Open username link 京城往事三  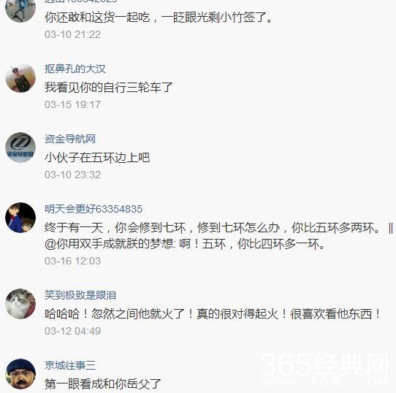coord(70,365)
